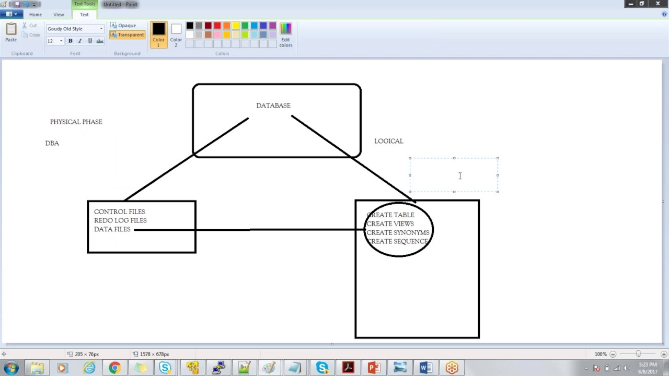Image resolution: width=669 pixels, height=376 pixels.
Task: Toggle Bold text formatting
Action: point(71,41)
